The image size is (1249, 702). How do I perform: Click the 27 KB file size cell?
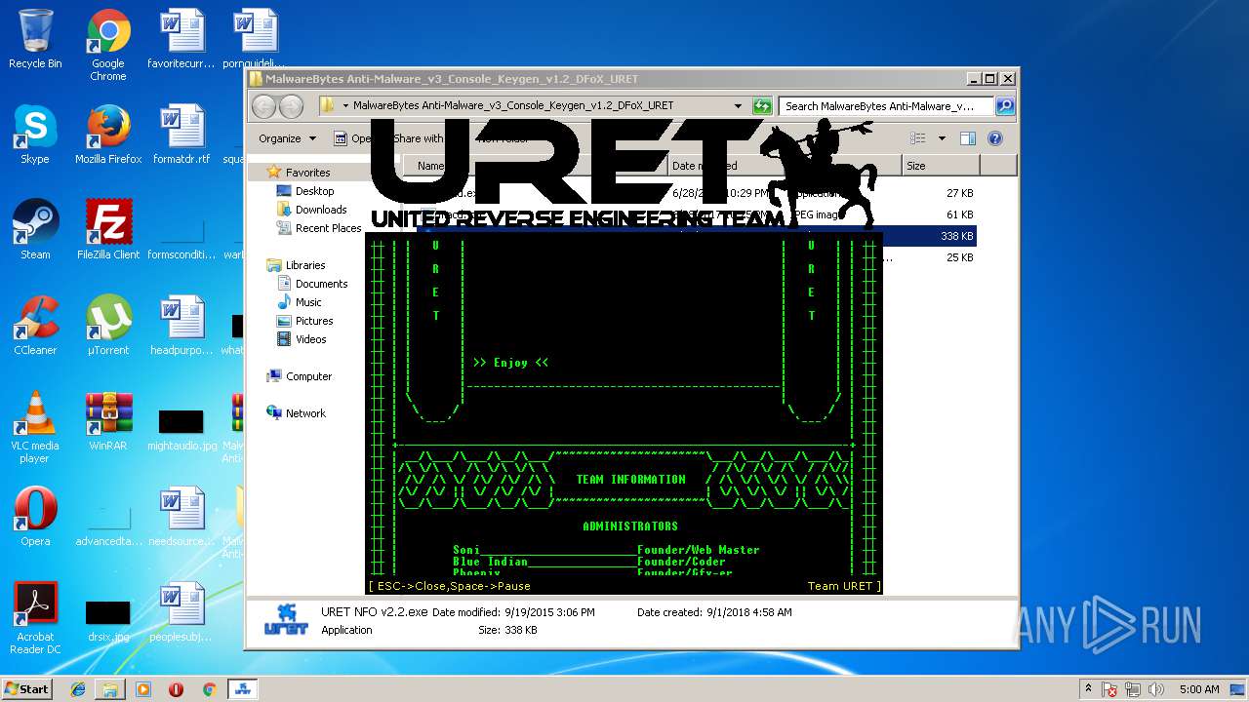click(x=958, y=193)
